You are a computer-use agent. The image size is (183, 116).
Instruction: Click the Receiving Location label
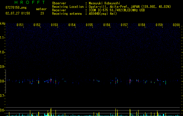click(x=68, y=7)
